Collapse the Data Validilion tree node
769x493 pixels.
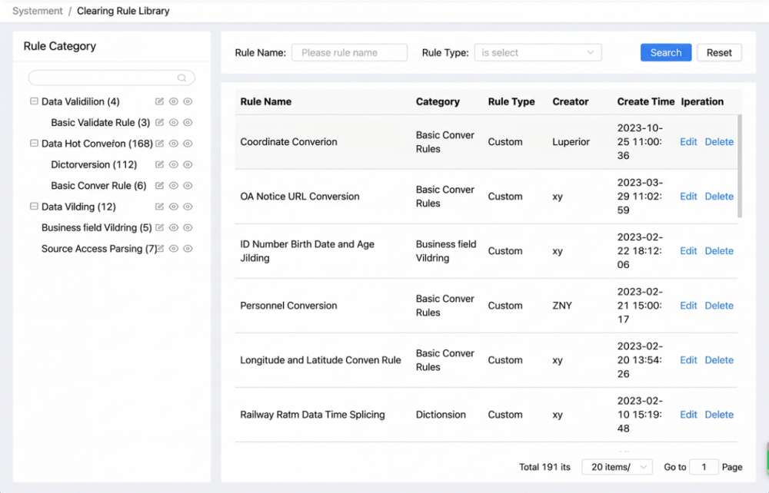34,101
